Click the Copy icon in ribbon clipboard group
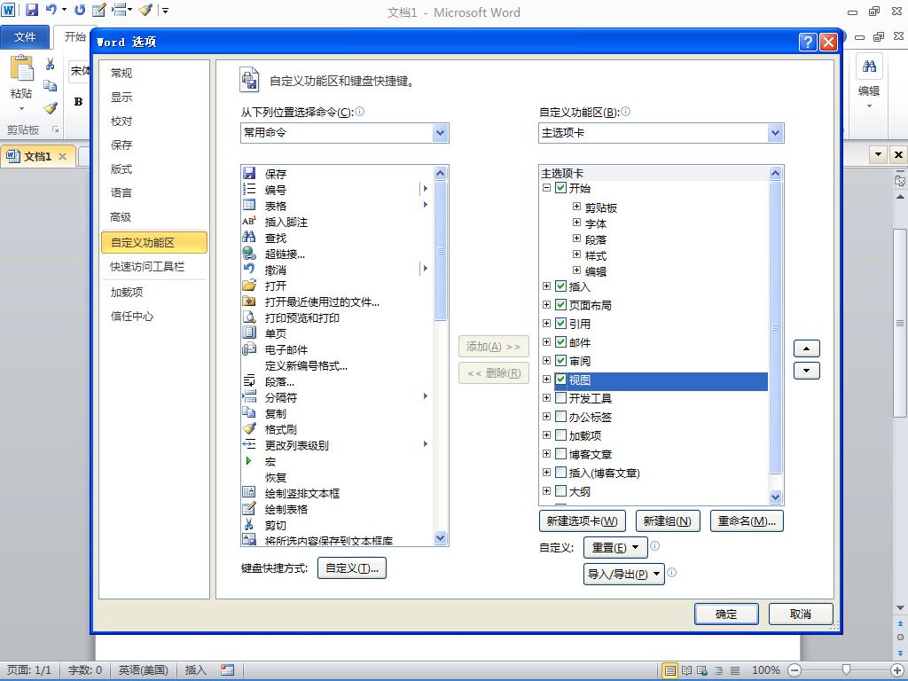Image resolution: width=908 pixels, height=681 pixels. click(x=51, y=85)
